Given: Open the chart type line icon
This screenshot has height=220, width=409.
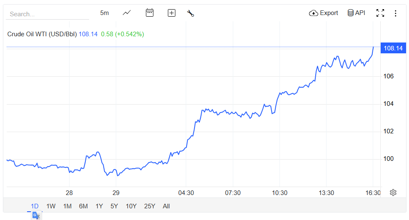Looking at the screenshot, I should [x=127, y=13].
